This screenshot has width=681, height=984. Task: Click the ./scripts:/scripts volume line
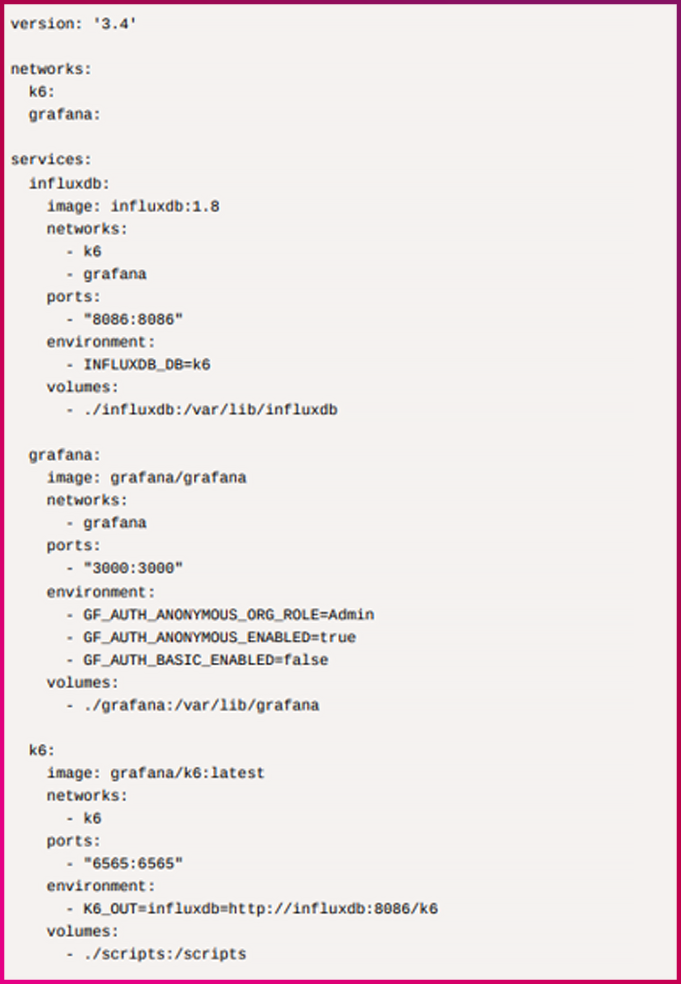pyautogui.click(x=165, y=954)
